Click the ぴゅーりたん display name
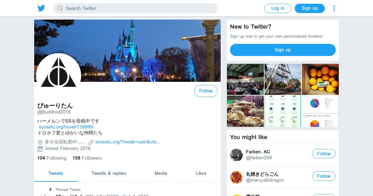This screenshot has width=373, height=196. 55,105
